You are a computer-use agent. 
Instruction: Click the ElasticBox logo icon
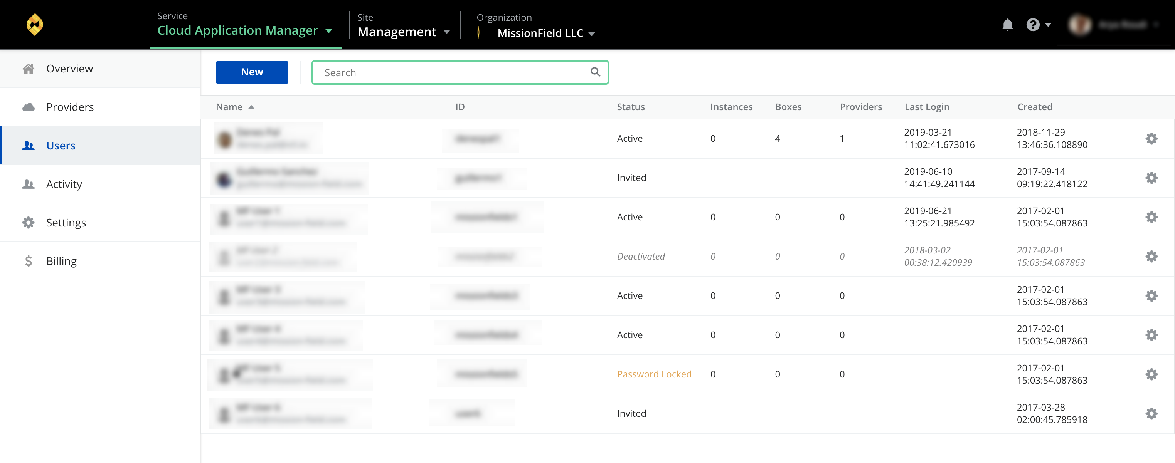click(35, 24)
